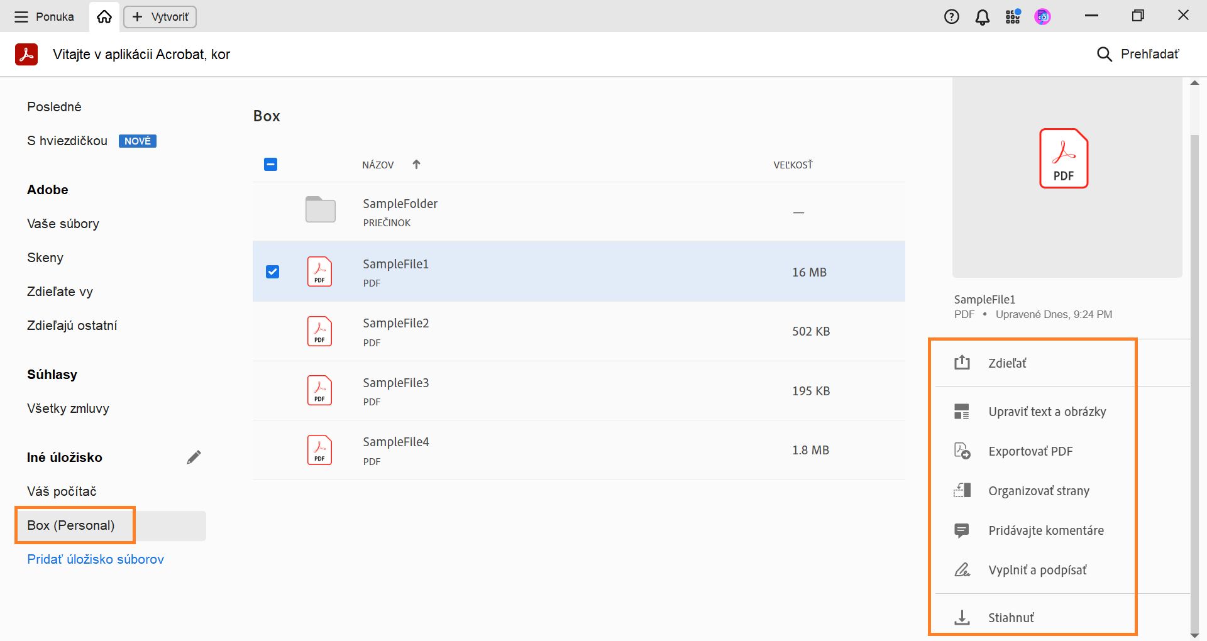The width and height of the screenshot is (1207, 641).
Task: Open the SampleFolder folder row
Action: [x=400, y=211]
